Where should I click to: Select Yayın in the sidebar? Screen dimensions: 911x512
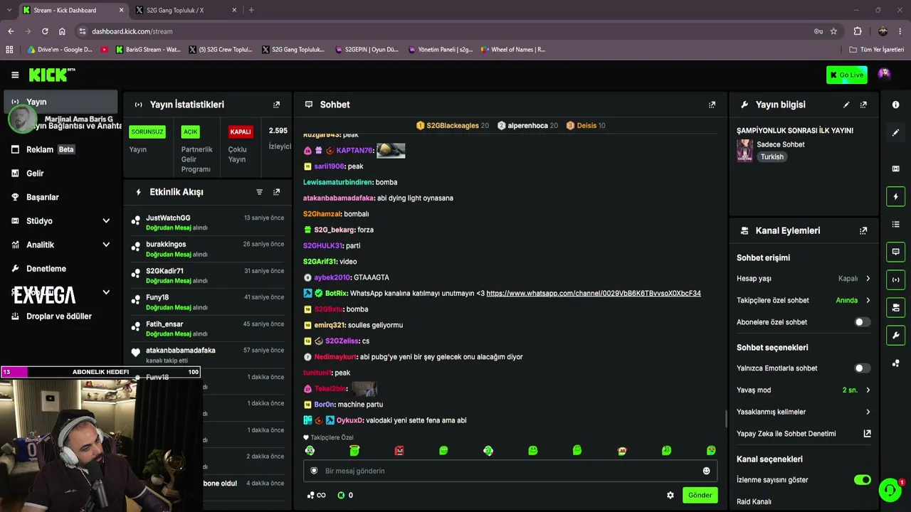click(x=61, y=102)
